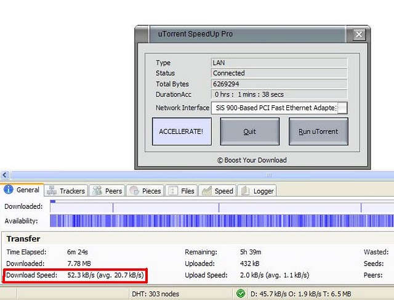The height and width of the screenshot is (300, 394).
Task: Click the Downloaded value 7.78 MB
Action: (79, 264)
